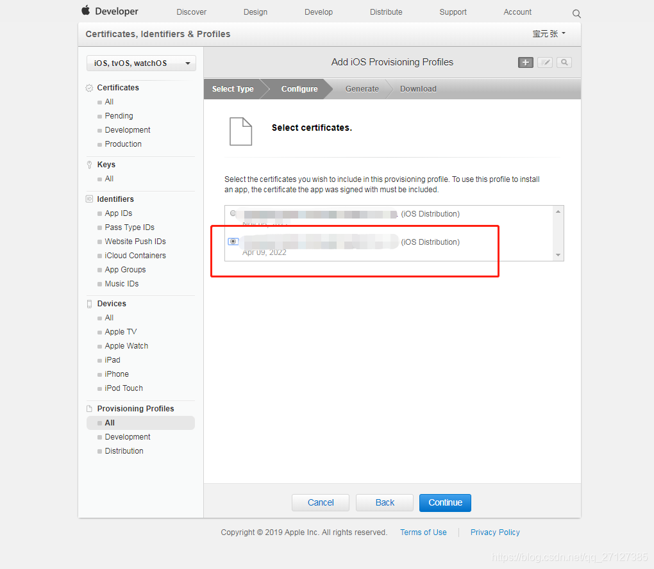Select the first iOS Distribution certificate radio
Screen dimensions: 654x569
coord(233,213)
